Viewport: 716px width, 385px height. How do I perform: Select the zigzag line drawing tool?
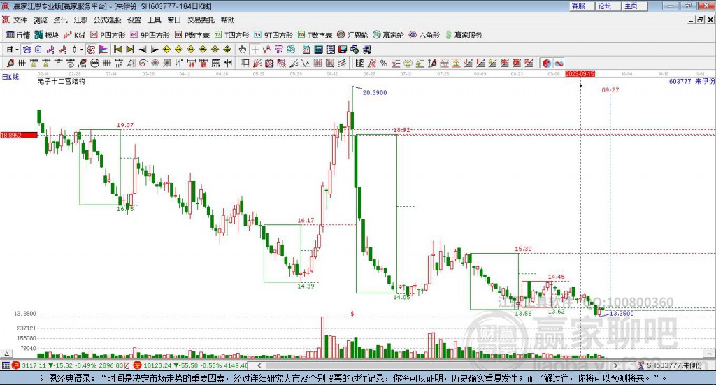(x=266, y=50)
